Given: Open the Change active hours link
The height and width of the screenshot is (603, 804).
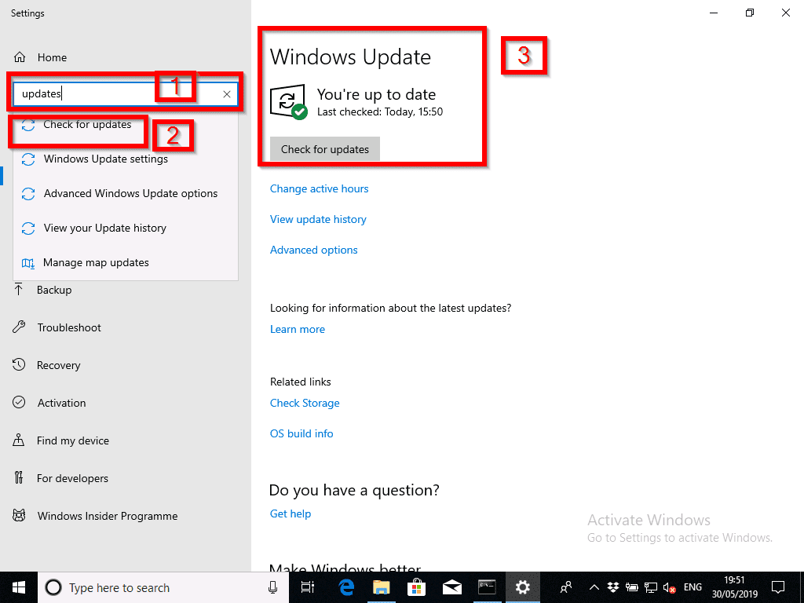Looking at the screenshot, I should click(x=319, y=188).
